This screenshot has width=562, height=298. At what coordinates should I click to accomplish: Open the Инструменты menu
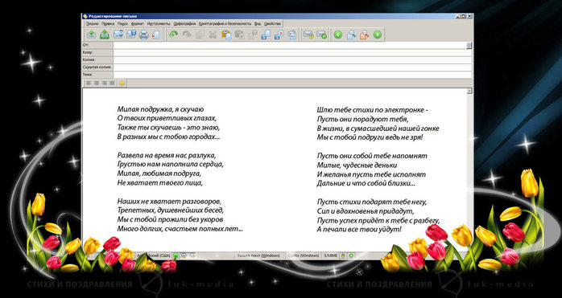click(x=159, y=23)
